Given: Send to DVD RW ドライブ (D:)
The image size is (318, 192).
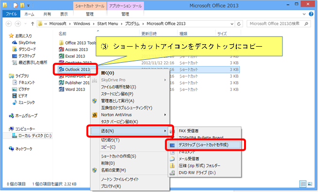Looking at the screenshot, I should [x=205, y=173].
